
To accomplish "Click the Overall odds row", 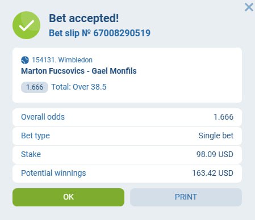I will tap(127, 117).
